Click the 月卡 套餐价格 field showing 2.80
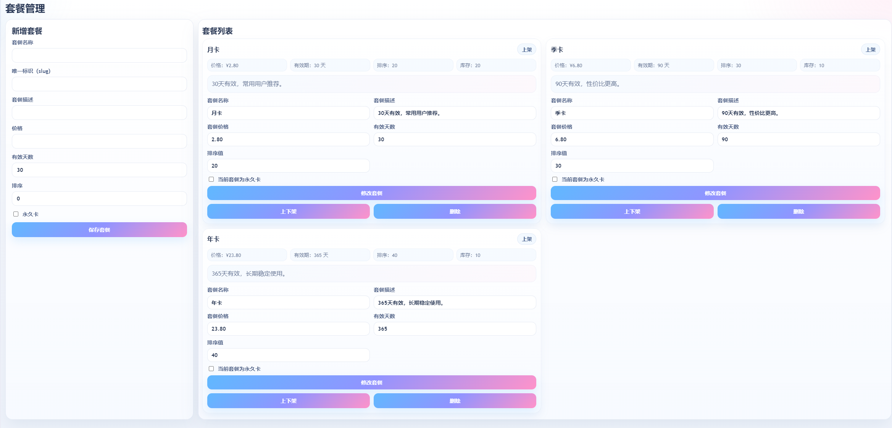Screen dimensions: 892x428 click(x=288, y=139)
